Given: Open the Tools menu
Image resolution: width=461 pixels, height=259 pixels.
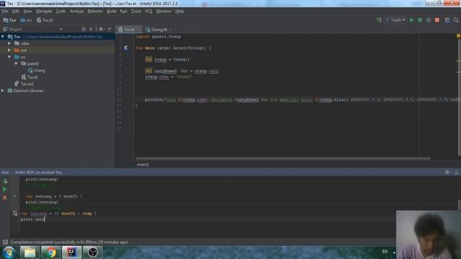Looking at the screenshot, I should (x=136, y=12).
